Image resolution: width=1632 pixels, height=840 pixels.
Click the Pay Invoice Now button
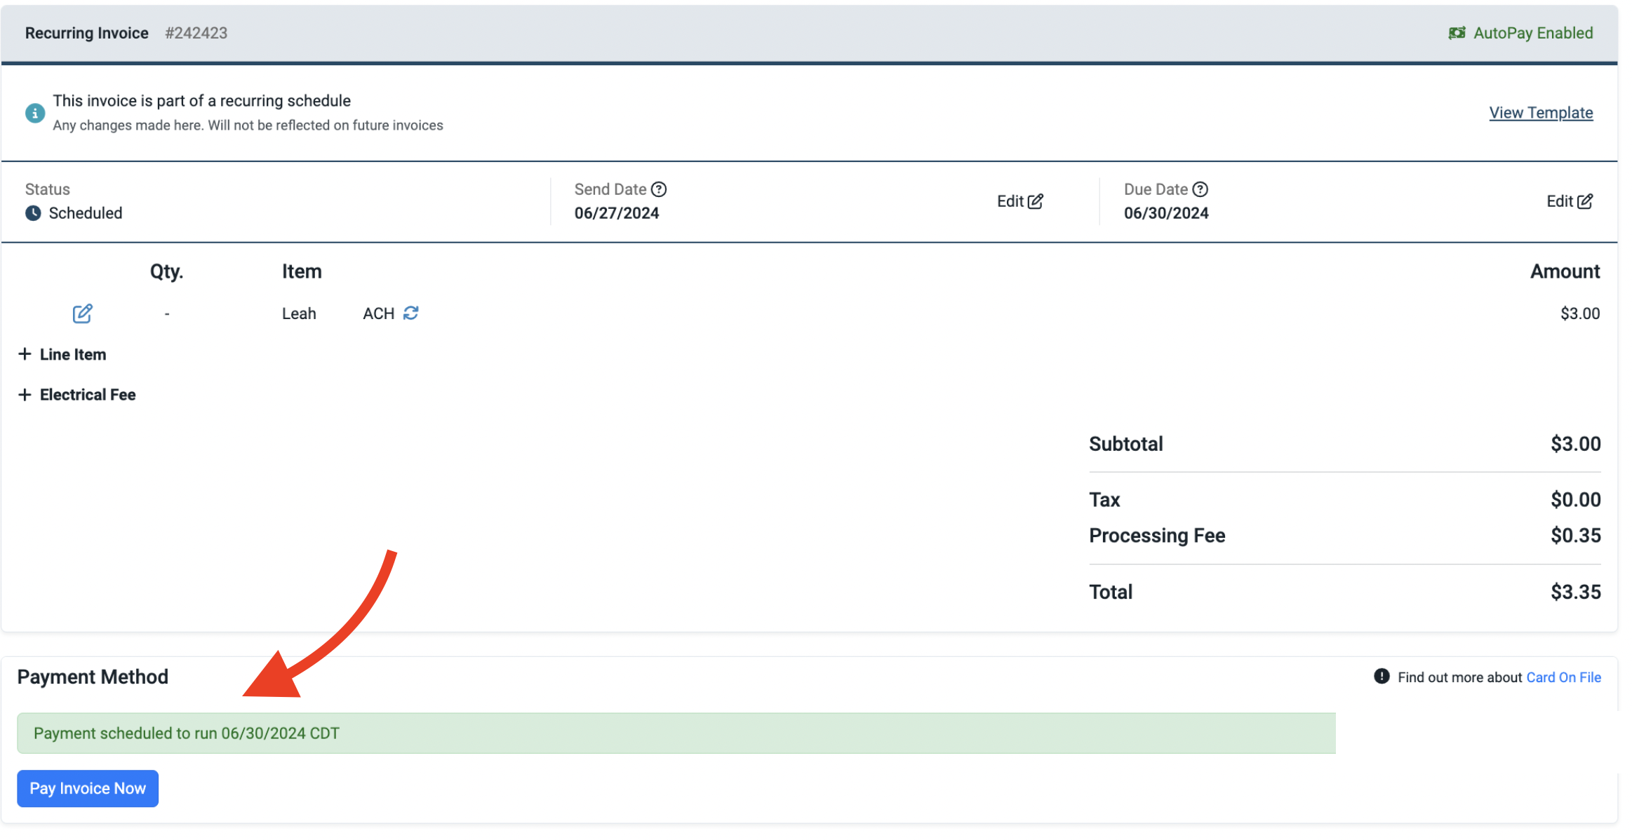[x=88, y=789]
